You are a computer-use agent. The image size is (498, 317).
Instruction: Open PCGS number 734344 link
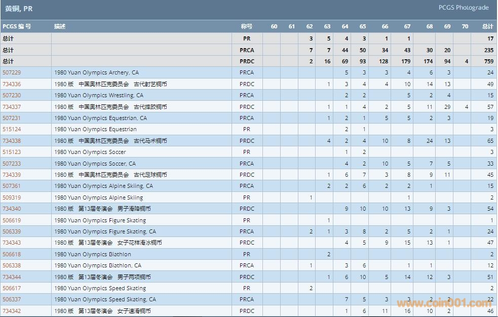[12, 277]
